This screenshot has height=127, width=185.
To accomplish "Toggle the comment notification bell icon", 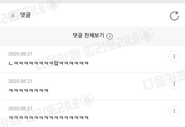I will click(x=13, y=16).
